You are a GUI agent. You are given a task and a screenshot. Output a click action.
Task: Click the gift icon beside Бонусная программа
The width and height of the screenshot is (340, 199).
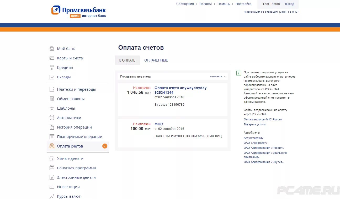52,168
